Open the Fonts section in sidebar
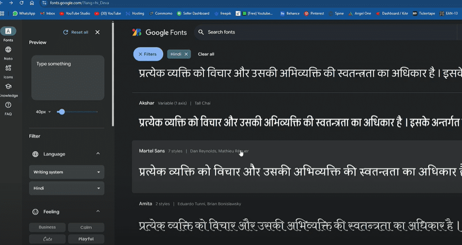 click(8, 32)
